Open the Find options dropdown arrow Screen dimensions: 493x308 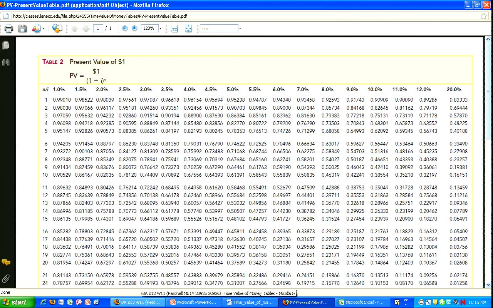coord(240,28)
